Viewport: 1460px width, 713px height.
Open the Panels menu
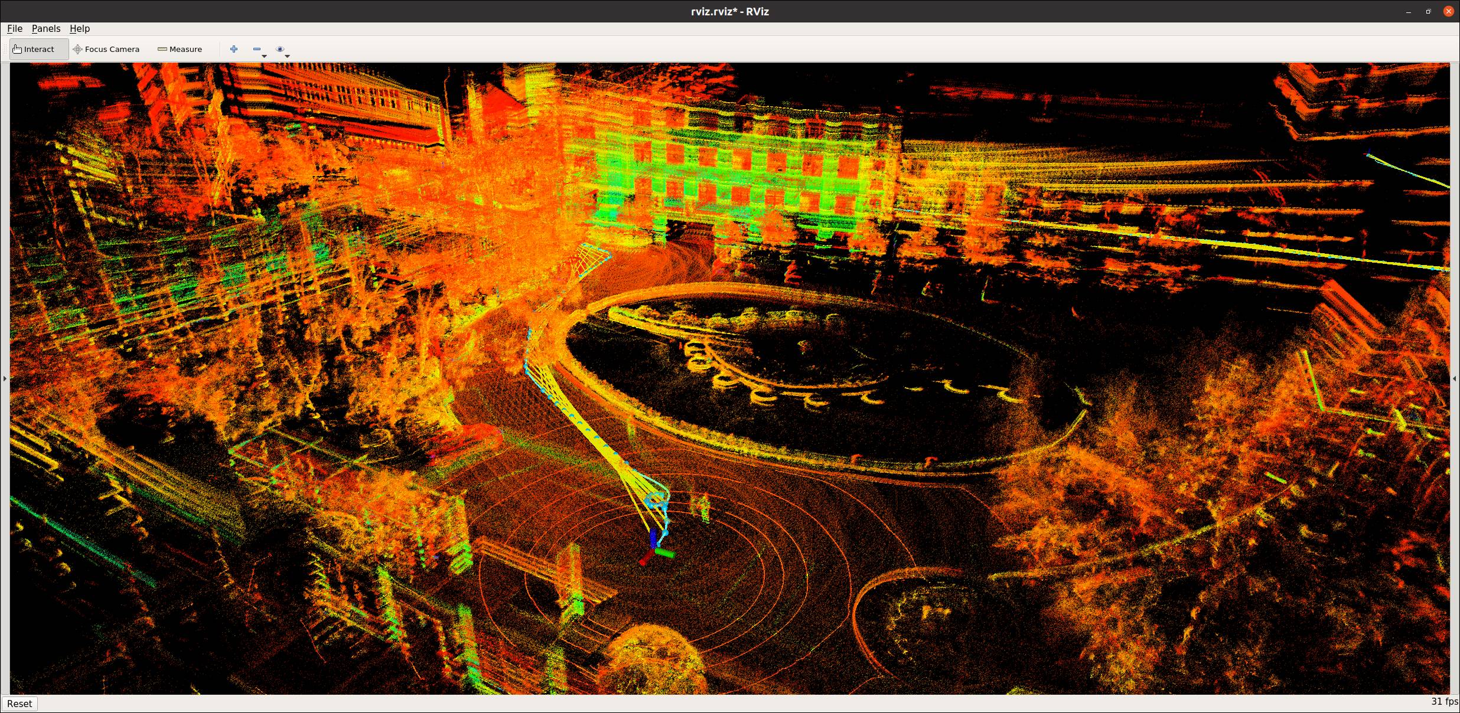click(46, 28)
